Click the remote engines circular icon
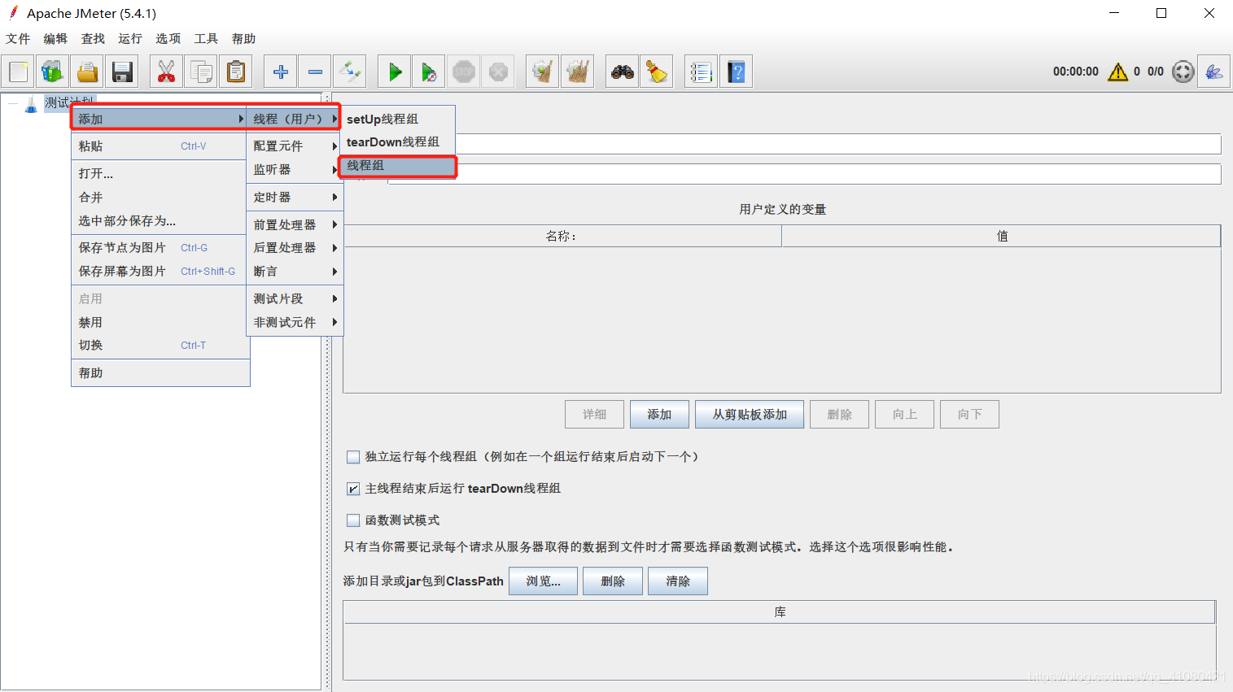The height and width of the screenshot is (692, 1233). point(1183,72)
